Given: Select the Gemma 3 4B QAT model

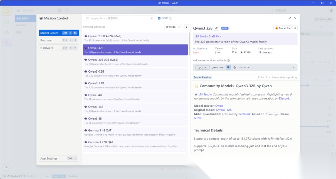Looking at the screenshot, I should tap(135, 132).
